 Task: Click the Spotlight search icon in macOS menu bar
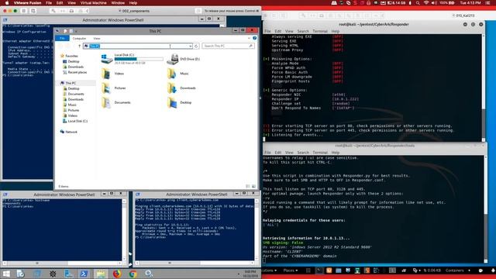(x=418, y=3)
